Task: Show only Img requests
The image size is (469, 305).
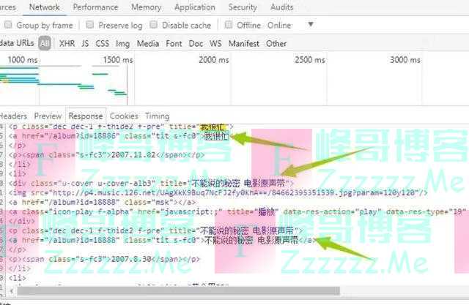Action: pyautogui.click(x=122, y=44)
